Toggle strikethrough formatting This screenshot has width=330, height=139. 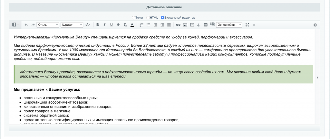(x=118, y=25)
